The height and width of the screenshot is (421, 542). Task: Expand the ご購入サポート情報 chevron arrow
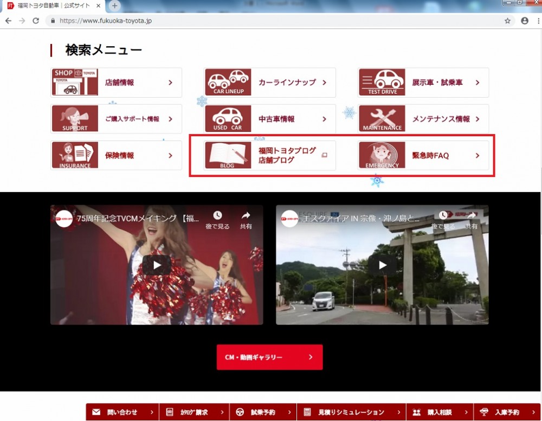point(170,119)
